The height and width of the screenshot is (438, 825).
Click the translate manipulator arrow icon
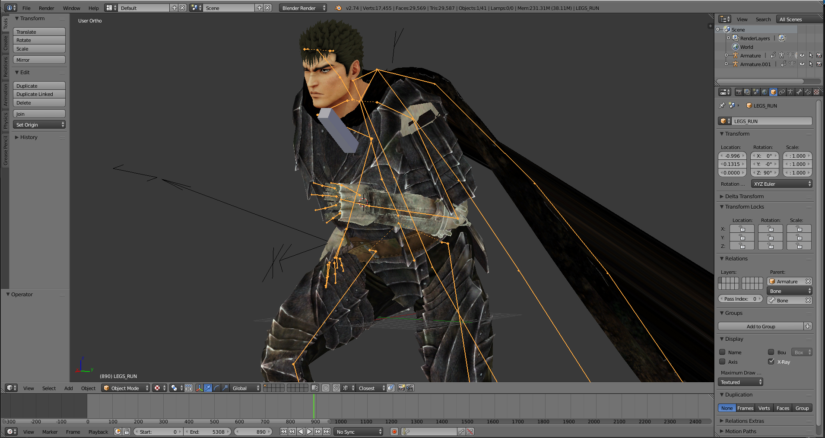pyautogui.click(x=208, y=388)
